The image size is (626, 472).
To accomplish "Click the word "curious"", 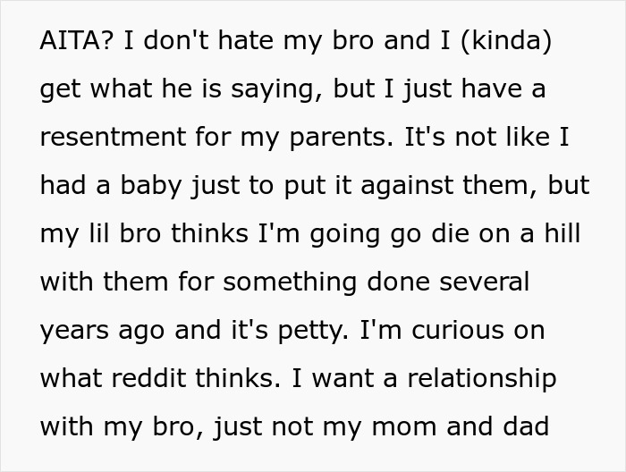I will 457,330.
